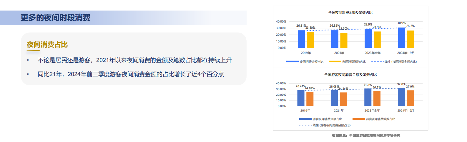This screenshot has height=142, width=467.
Task: Click the dotted trendline legend in the top chart
Action: click(x=377, y=61)
